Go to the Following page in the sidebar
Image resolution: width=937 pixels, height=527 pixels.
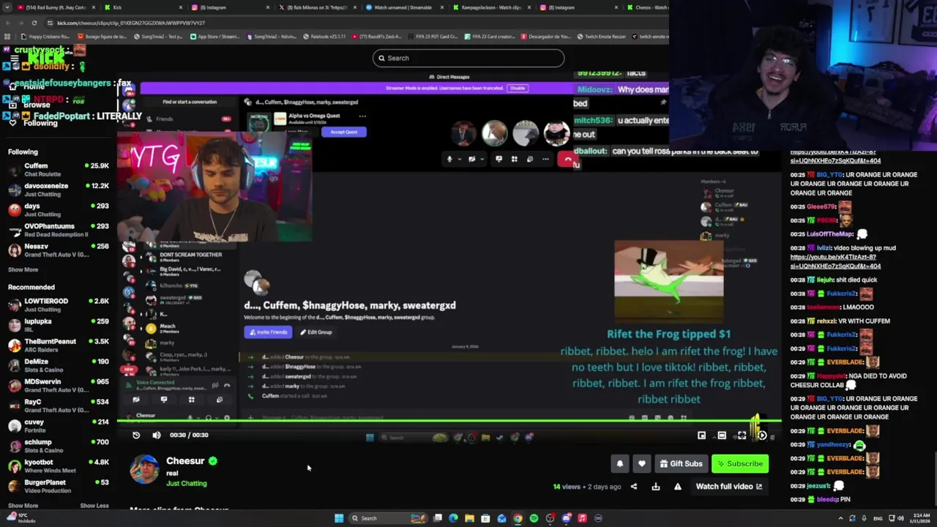pyautogui.click(x=40, y=123)
